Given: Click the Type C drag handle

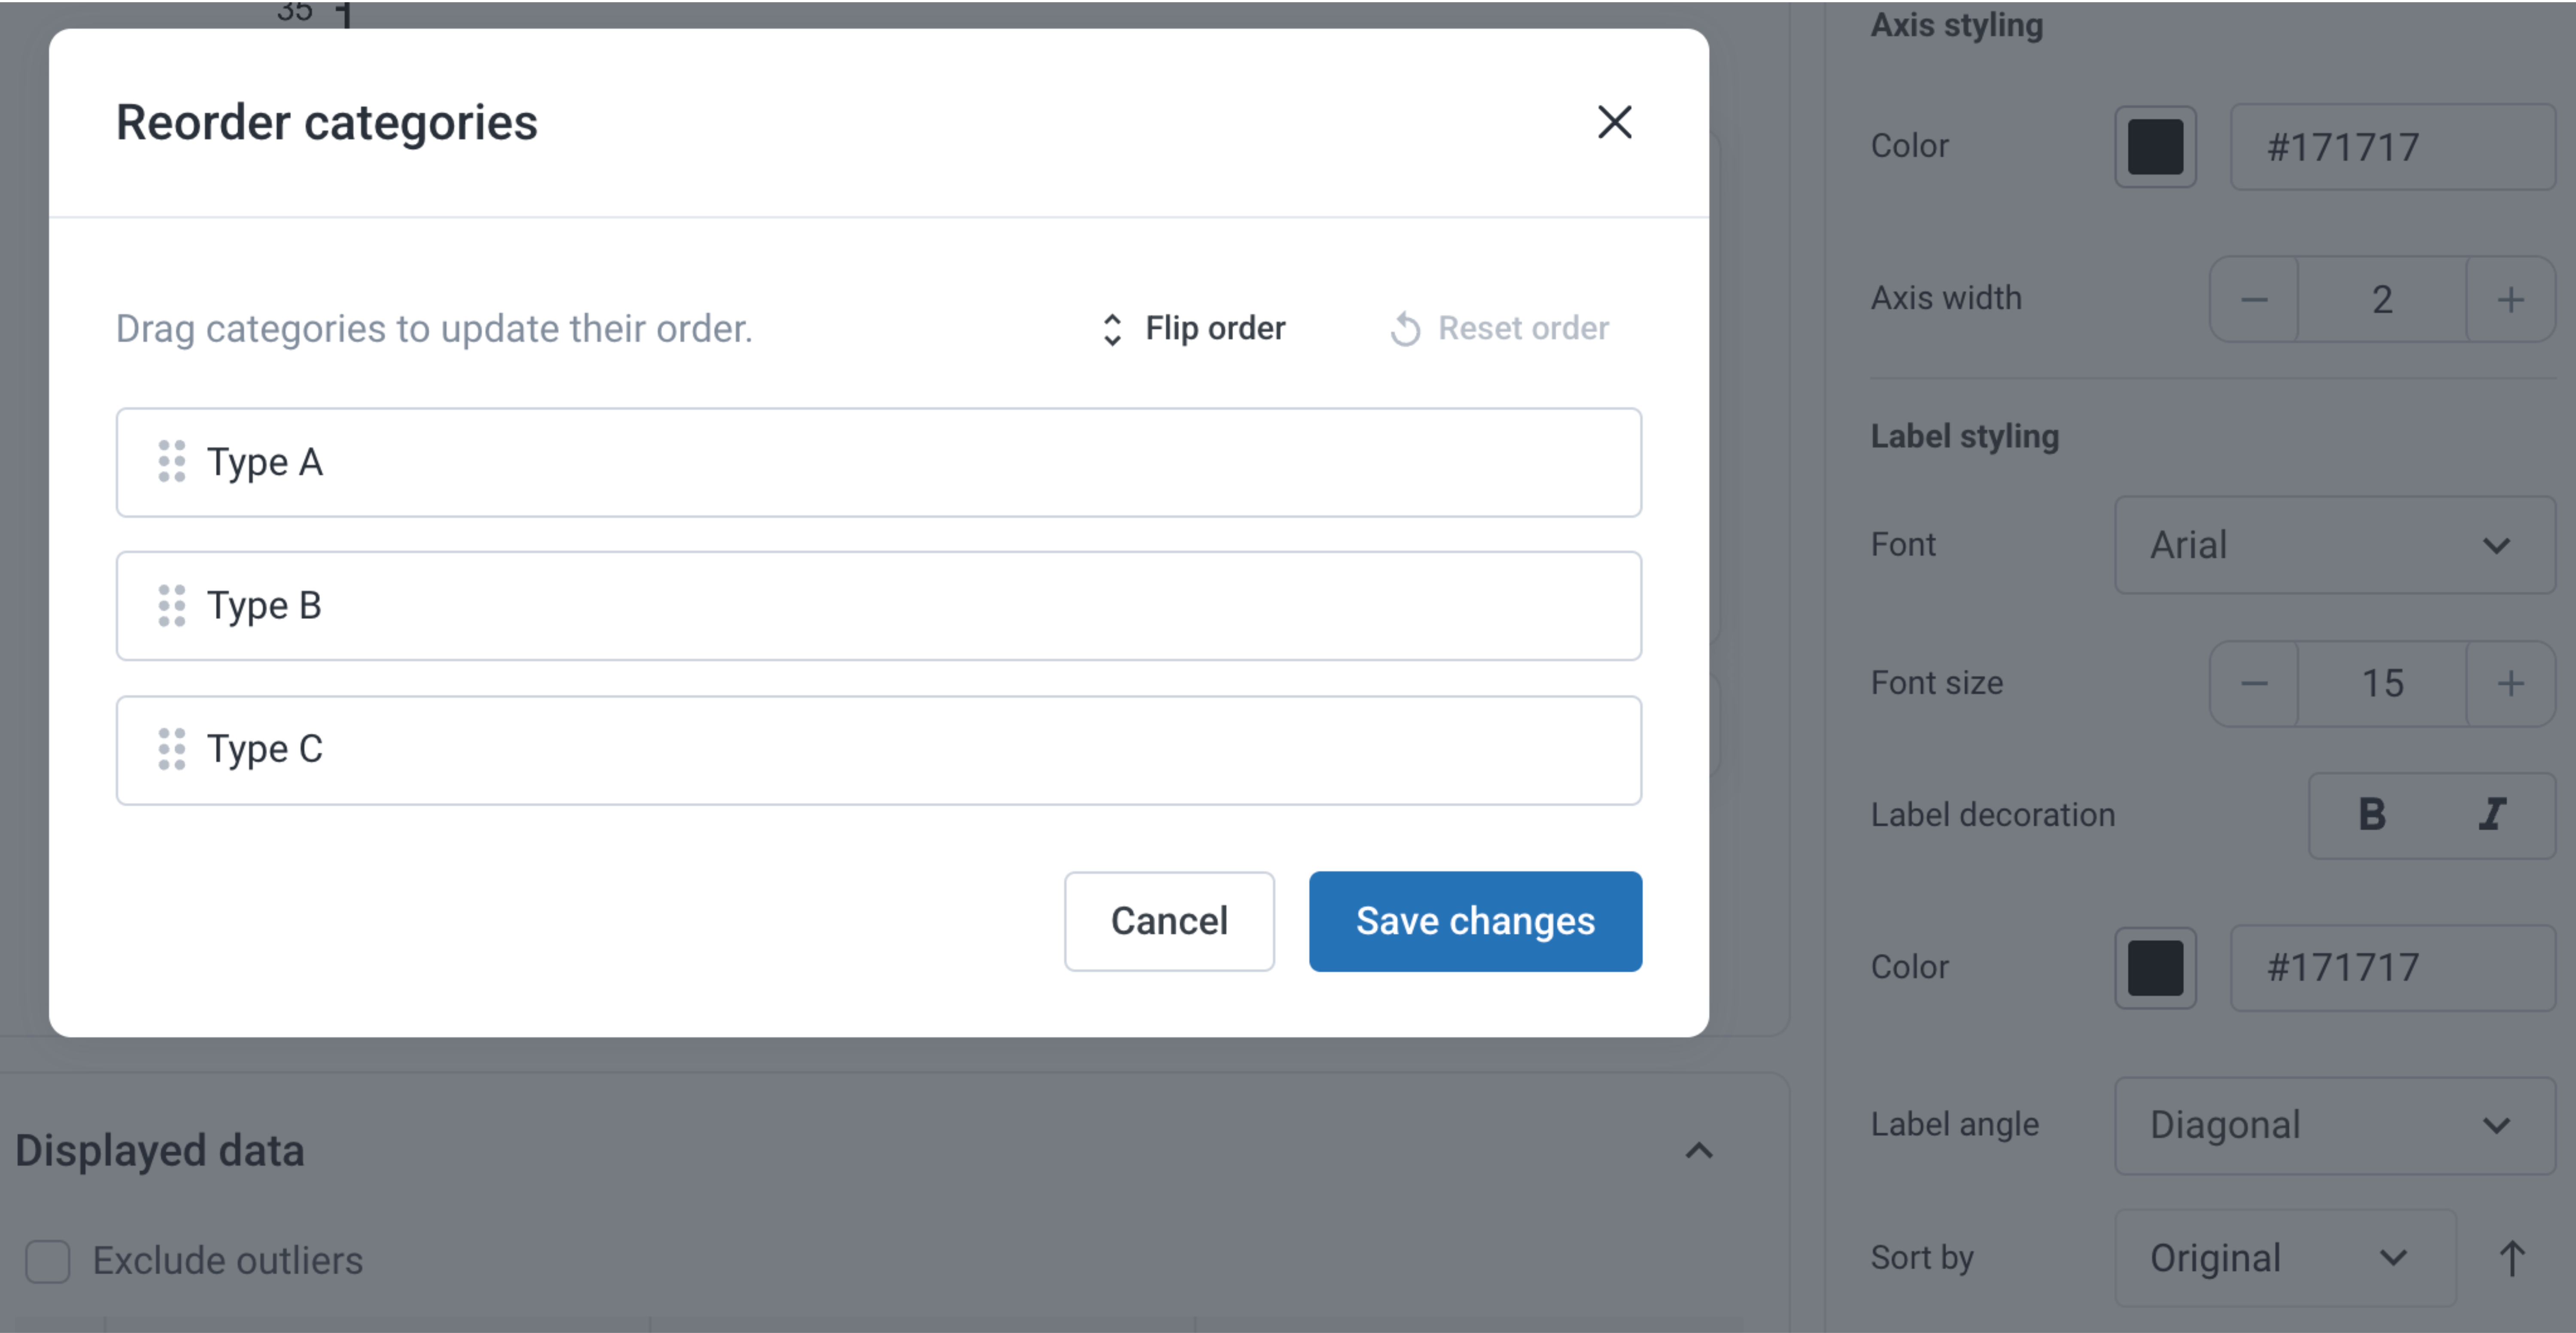Looking at the screenshot, I should coord(172,749).
